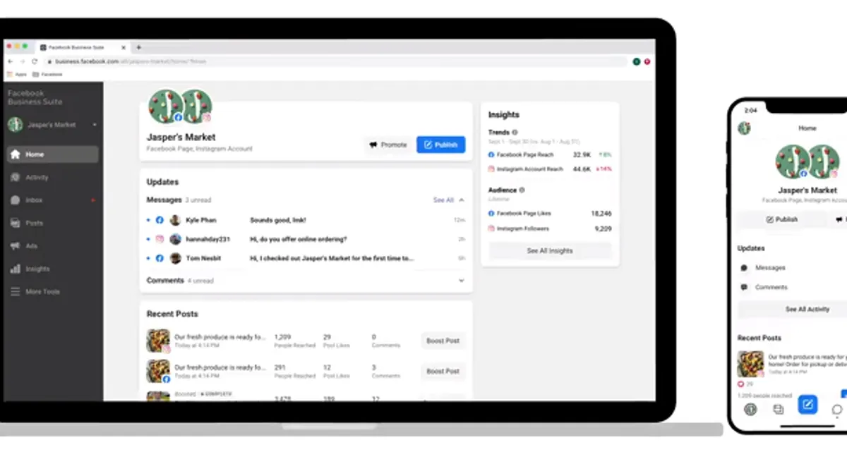
Task: Click the See All messages link
Action: [x=443, y=200]
